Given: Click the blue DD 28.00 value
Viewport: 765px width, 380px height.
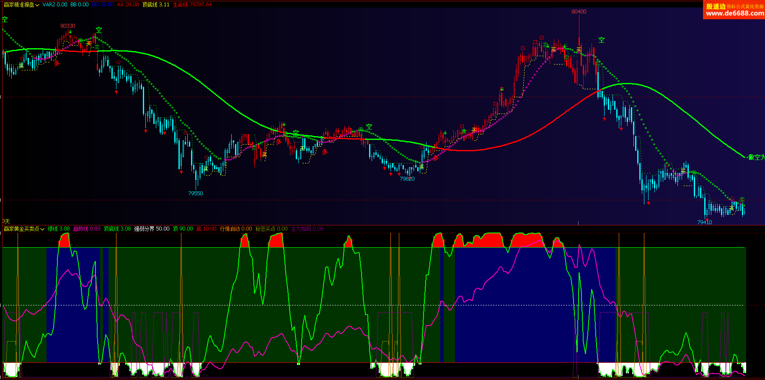Looking at the screenshot, I should pyautogui.click(x=103, y=5).
